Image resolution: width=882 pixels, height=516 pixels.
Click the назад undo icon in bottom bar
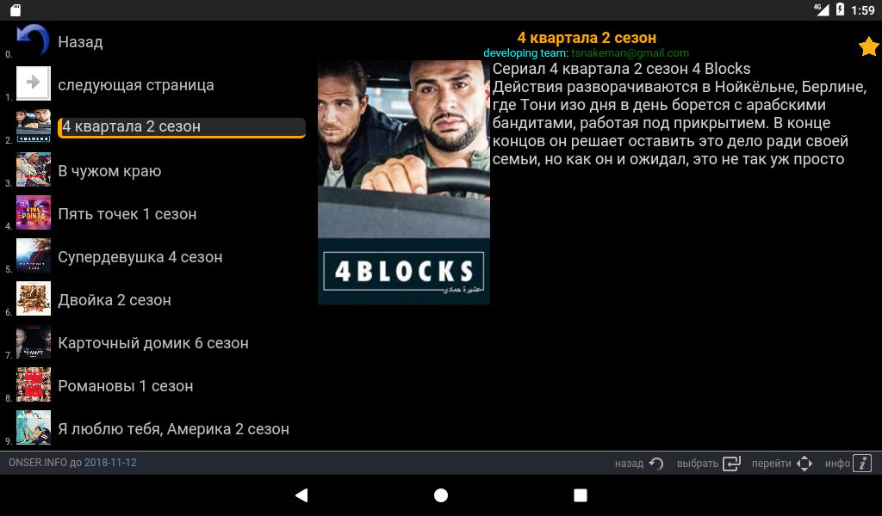click(x=655, y=464)
